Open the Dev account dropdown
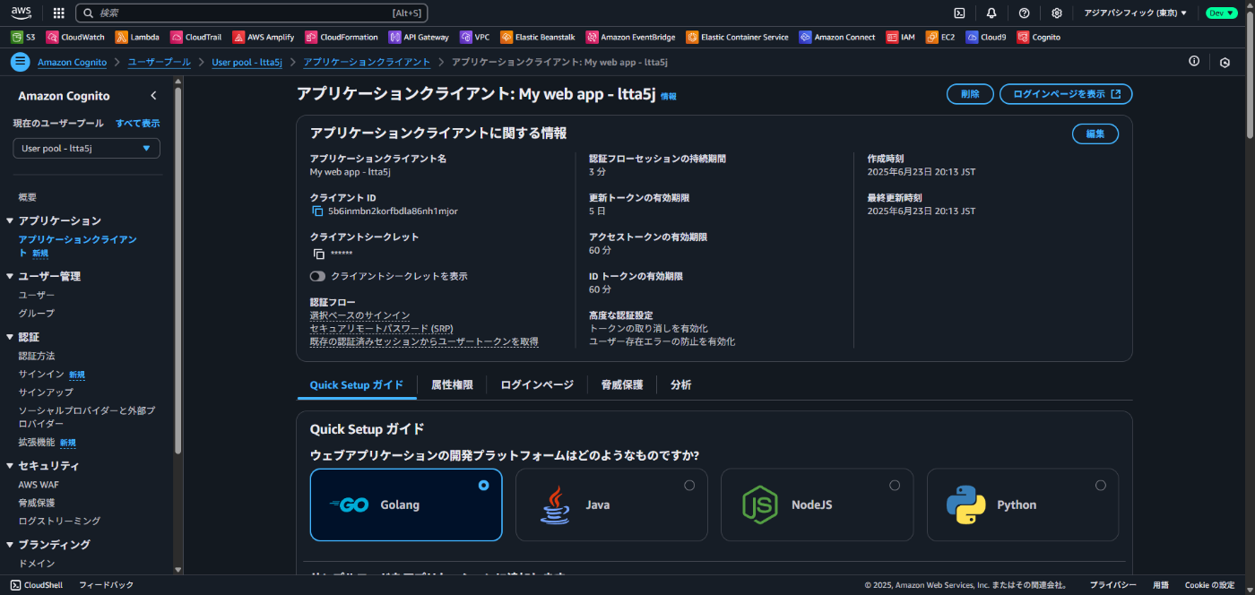Viewport: 1255px width, 595px height. point(1222,13)
